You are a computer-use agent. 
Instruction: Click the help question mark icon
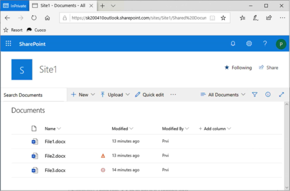(265, 44)
